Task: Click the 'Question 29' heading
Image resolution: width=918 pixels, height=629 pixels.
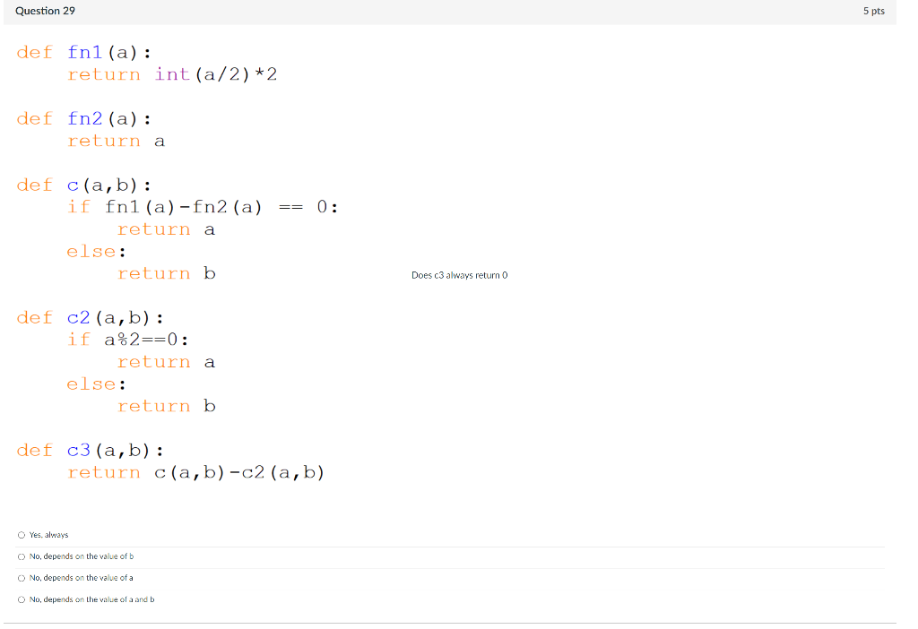Action: coord(45,11)
